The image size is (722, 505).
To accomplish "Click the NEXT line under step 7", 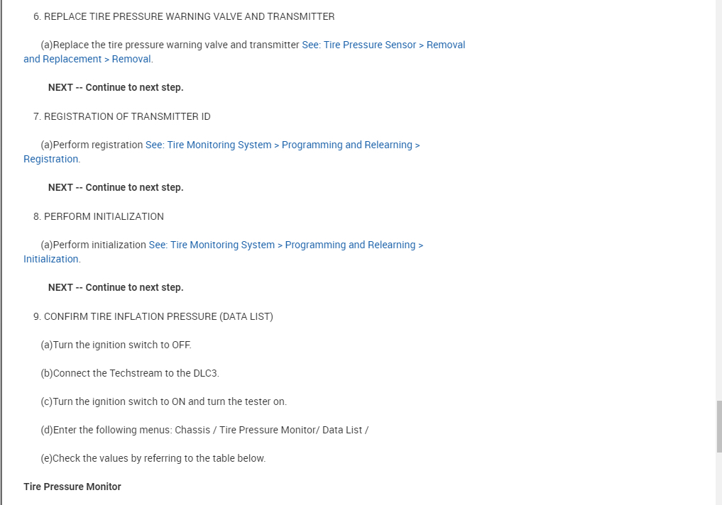I will click(116, 187).
